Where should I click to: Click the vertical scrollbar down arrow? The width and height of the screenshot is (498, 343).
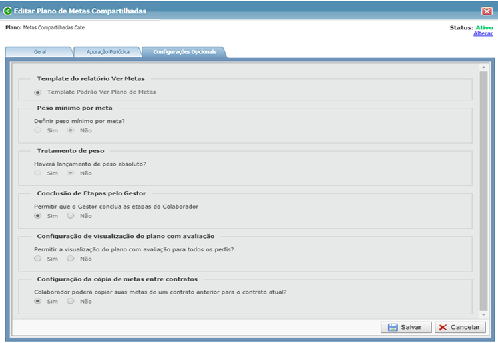[483, 313]
